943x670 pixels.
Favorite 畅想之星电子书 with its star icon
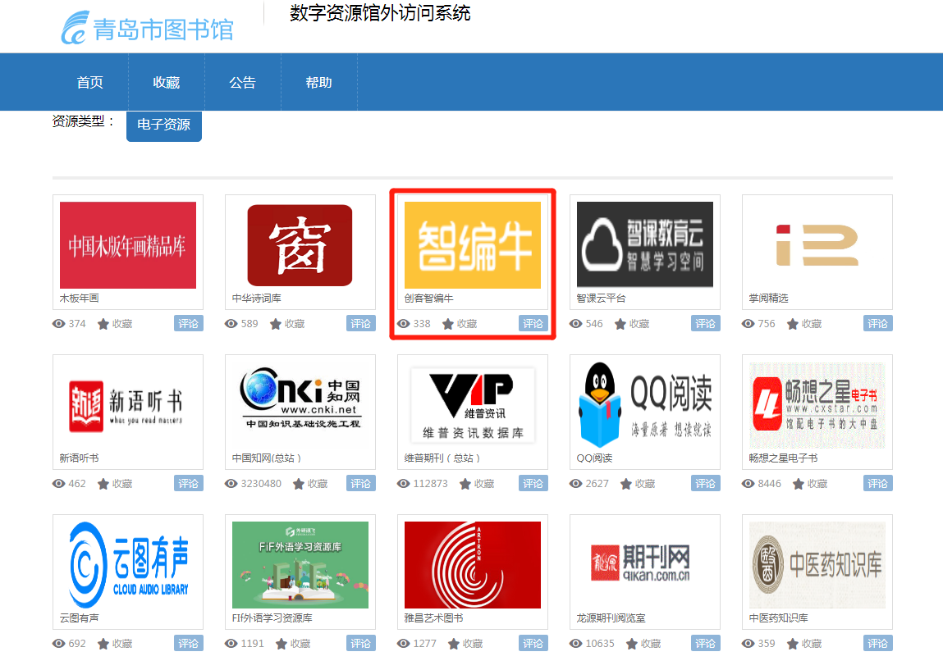(x=799, y=484)
